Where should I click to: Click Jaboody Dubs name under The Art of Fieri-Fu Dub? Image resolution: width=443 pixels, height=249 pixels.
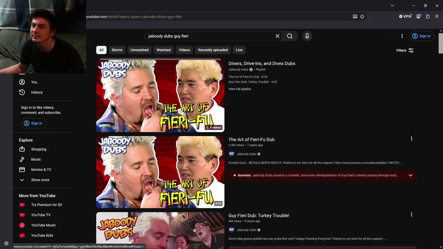246,154
